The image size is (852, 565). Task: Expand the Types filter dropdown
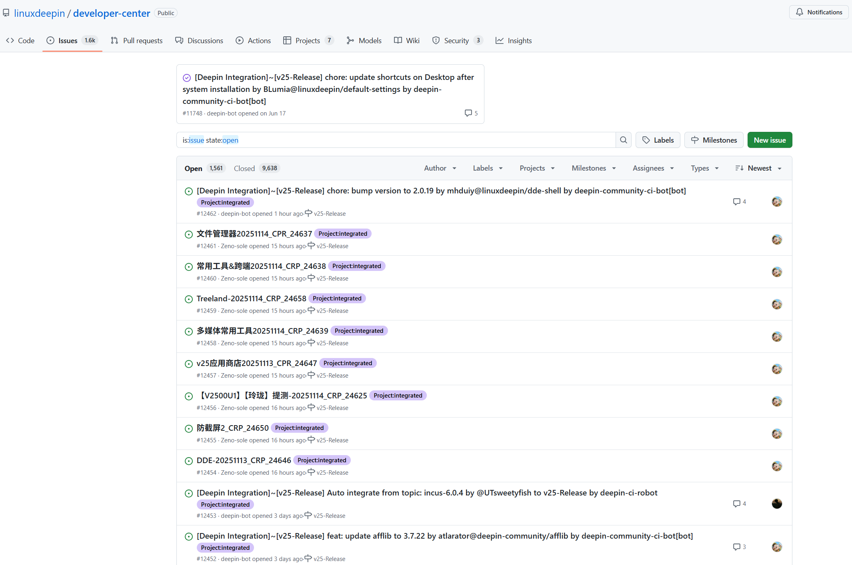click(705, 168)
